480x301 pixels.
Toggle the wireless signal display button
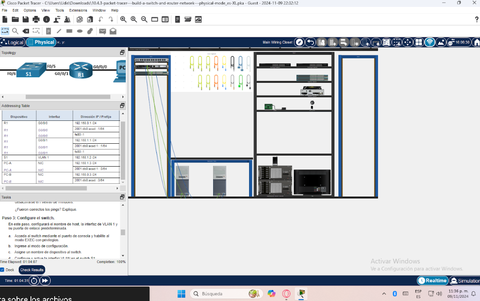pyautogui.click(x=430, y=42)
